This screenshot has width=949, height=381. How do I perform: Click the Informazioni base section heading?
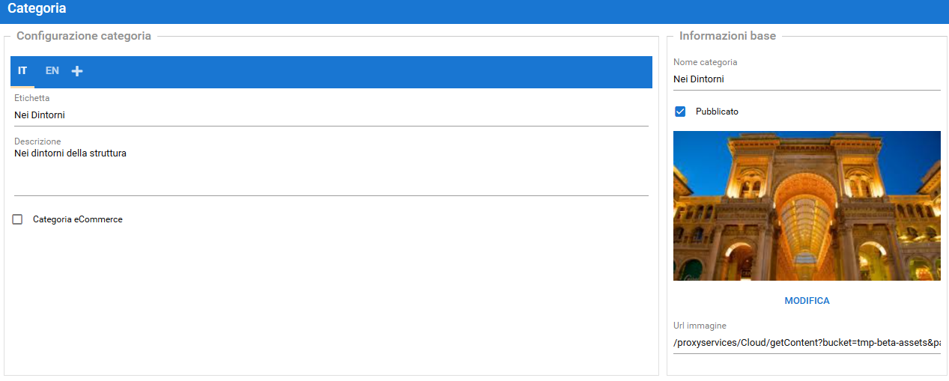(727, 36)
